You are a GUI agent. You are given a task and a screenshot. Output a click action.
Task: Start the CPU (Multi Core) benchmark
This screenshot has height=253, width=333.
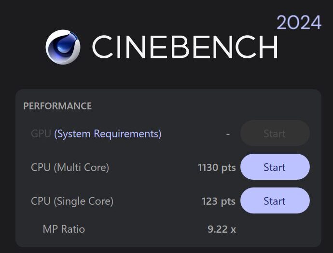click(275, 167)
